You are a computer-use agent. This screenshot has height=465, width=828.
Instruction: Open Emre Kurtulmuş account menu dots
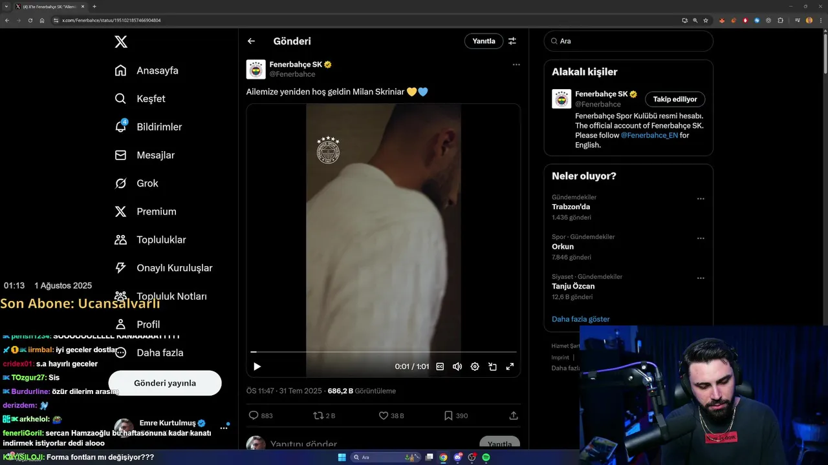(224, 428)
